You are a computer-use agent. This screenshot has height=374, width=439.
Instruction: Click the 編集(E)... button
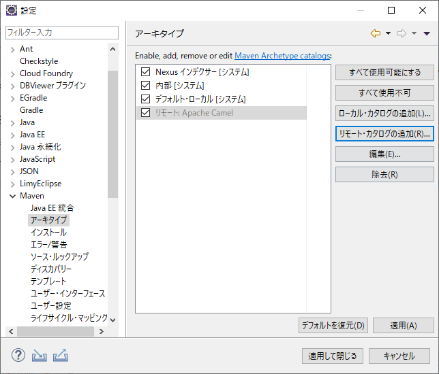coord(384,154)
